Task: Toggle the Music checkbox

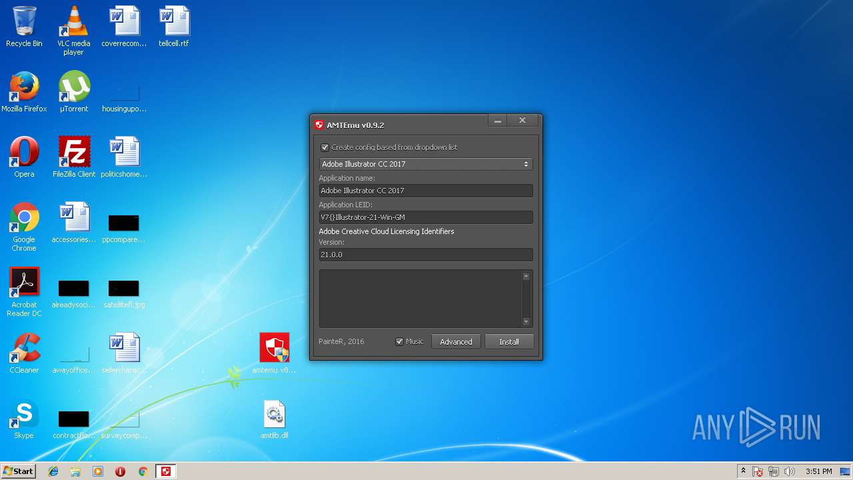Action: pyautogui.click(x=400, y=341)
